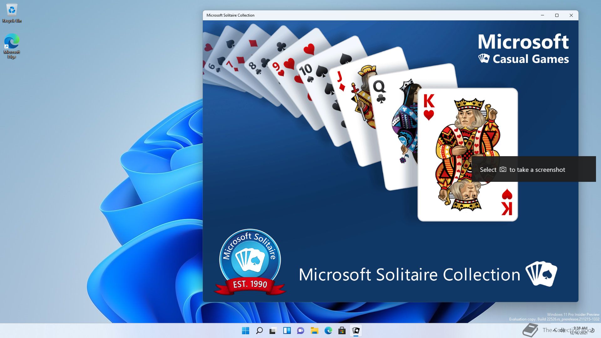Select the Recycle Bin desktop icon

click(12, 13)
